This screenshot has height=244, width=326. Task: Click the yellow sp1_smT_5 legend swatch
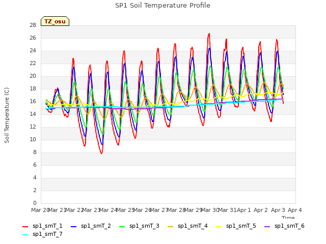pos(219,227)
